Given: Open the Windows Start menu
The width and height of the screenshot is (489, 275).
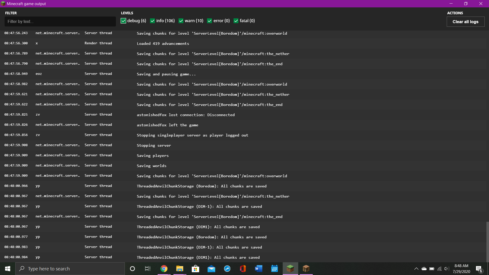Looking at the screenshot, I should 8,269.
